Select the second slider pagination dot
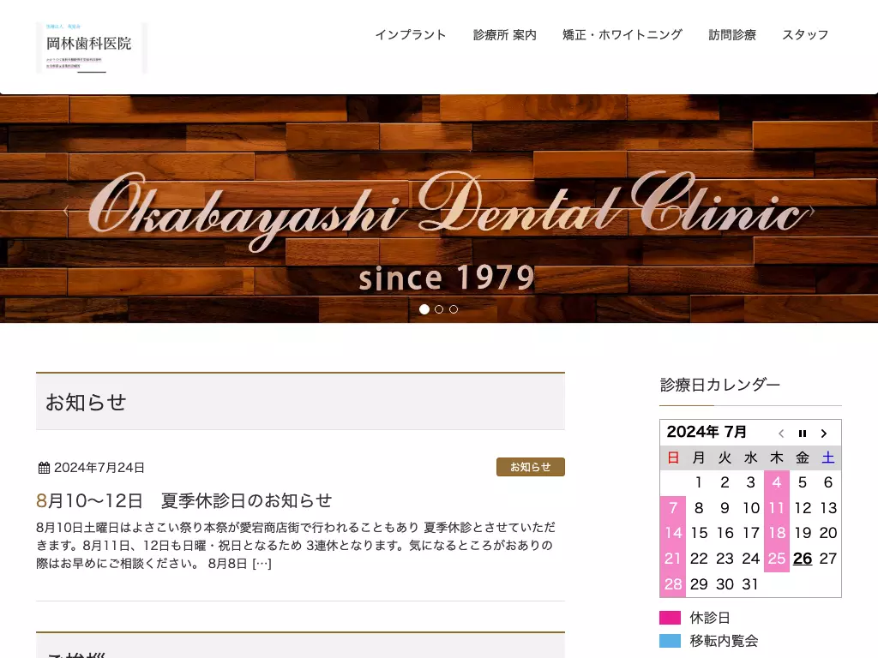 click(x=439, y=308)
